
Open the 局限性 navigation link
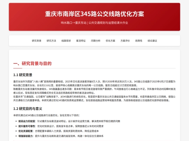click(139, 41)
